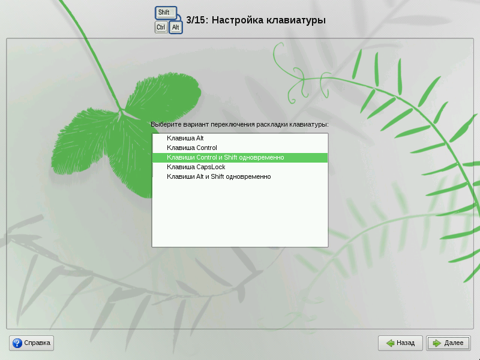Select "Клавиши Control и Shift одновременно" option
Image resolution: width=480 pixels, height=360 pixels.
[x=225, y=157]
